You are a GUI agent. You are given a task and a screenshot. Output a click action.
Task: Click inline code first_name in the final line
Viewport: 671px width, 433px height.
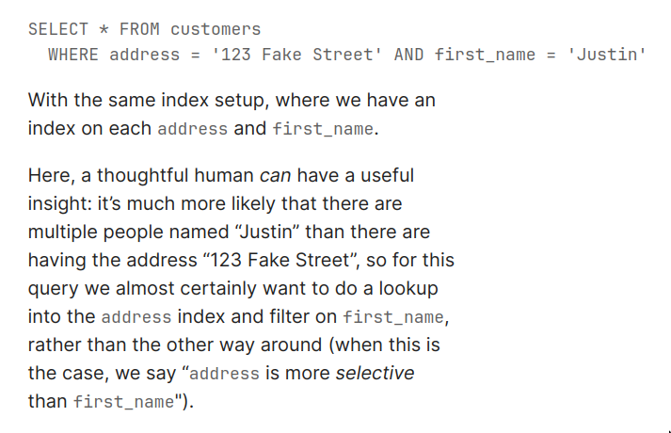121,402
